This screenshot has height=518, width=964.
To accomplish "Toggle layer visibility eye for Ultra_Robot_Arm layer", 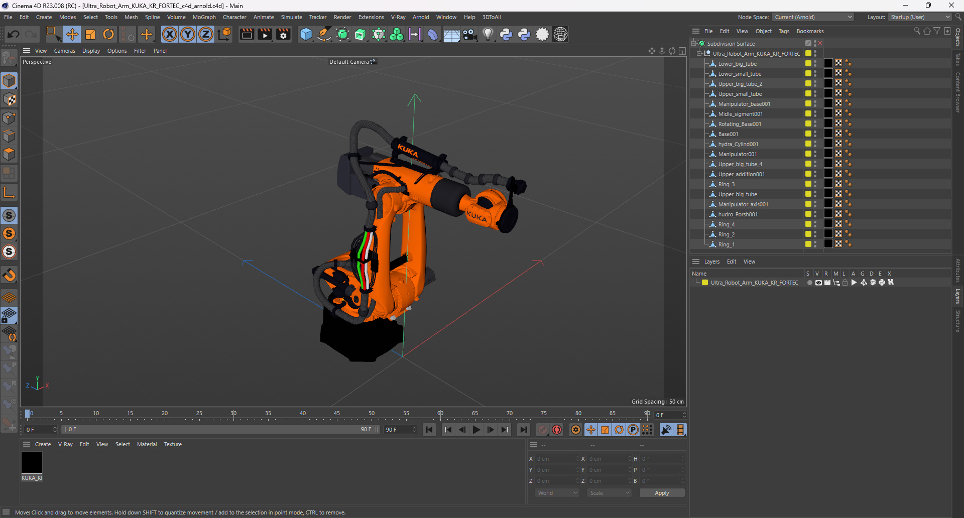I will [818, 283].
